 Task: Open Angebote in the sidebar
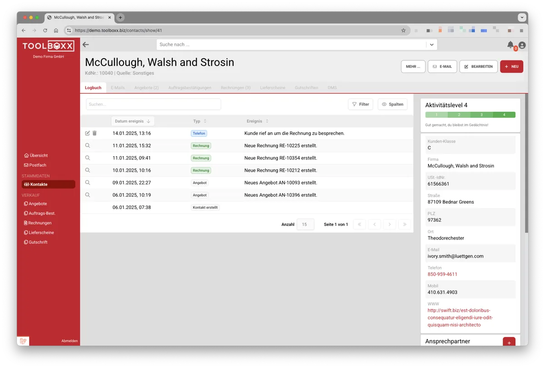click(x=35, y=204)
